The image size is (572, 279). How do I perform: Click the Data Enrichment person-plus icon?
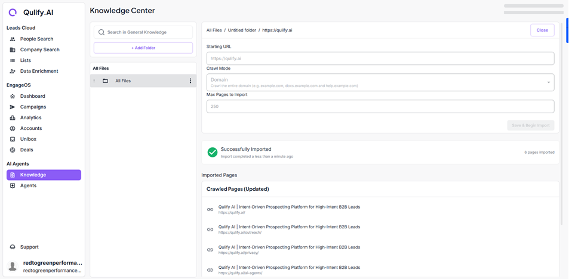tap(13, 71)
